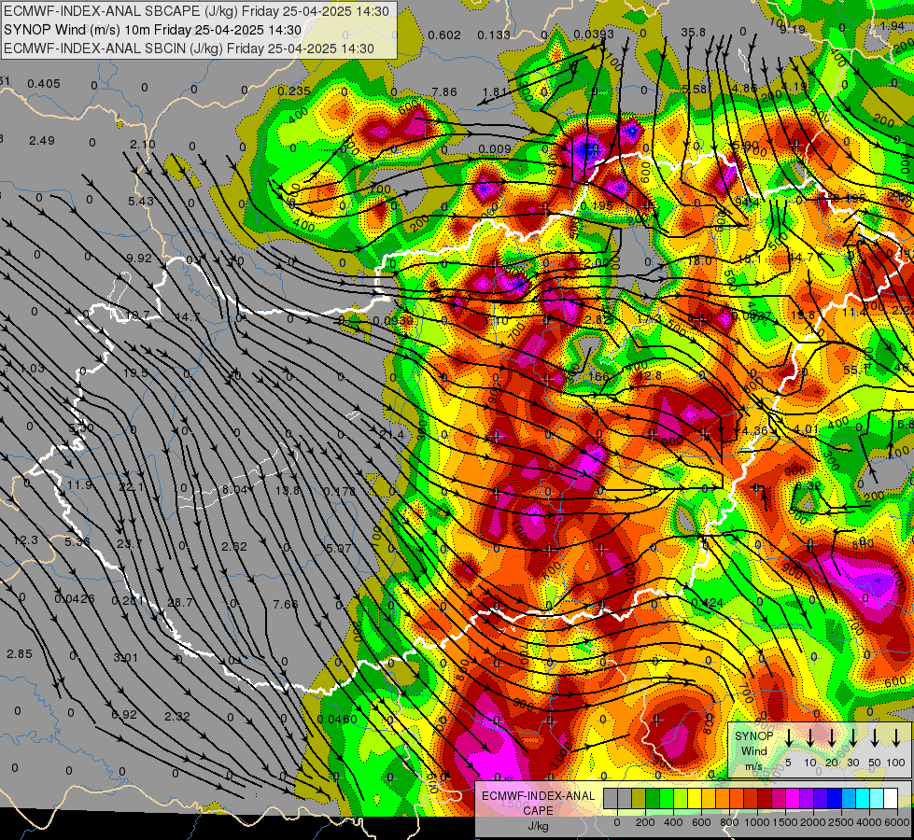
Task: Click the 10 m/s wind arrow in legend
Action: (x=810, y=738)
